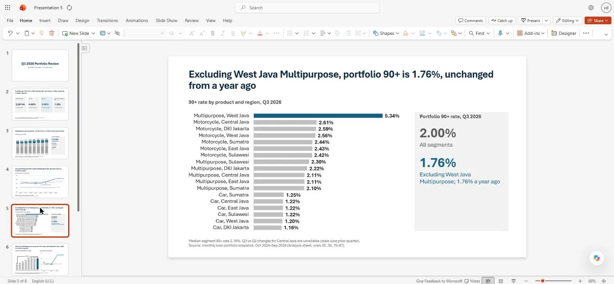The height and width of the screenshot is (284, 614).
Task: Click the Search input box
Action: pyautogui.click(x=307, y=7)
